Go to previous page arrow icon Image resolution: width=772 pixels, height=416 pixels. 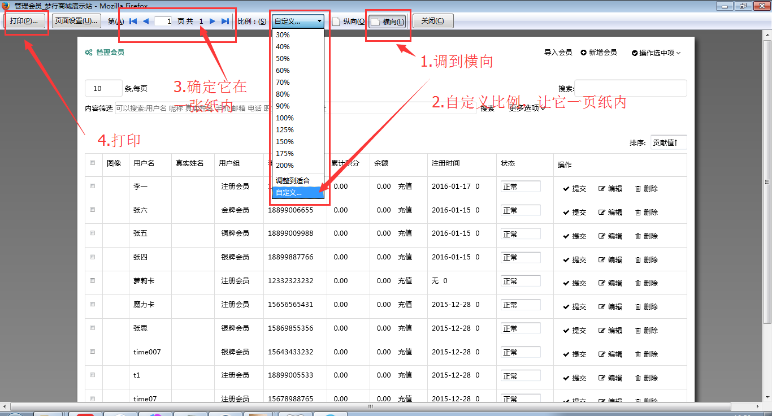pos(146,21)
